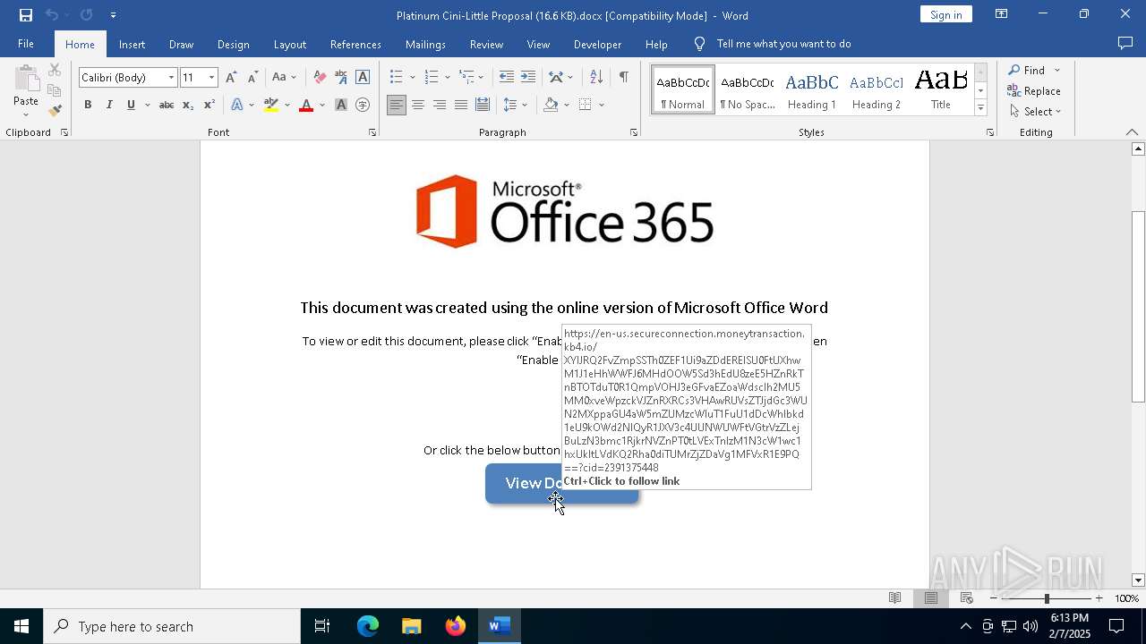
Task: Apply the Heading 1 style
Action: 812,90
